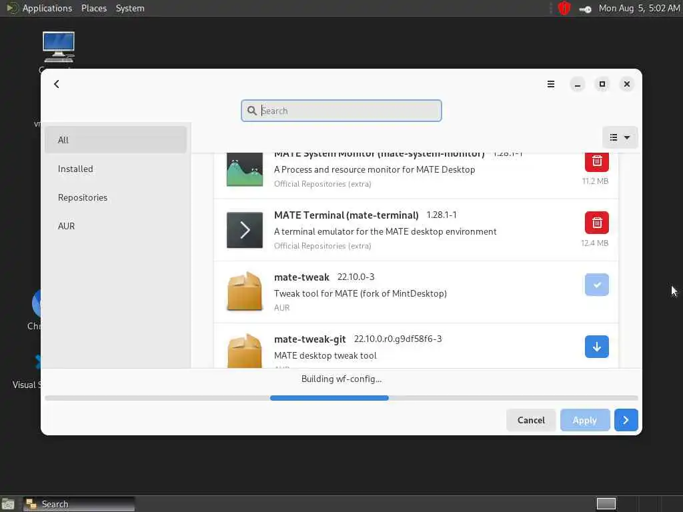Click the Apply button
The image size is (683, 512).
(584, 420)
